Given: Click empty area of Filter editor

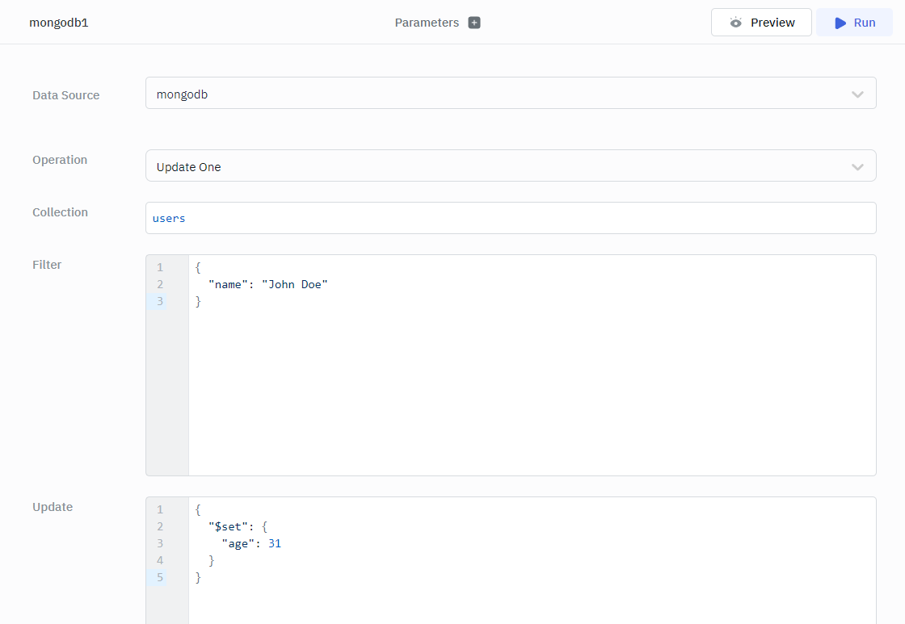Looking at the screenshot, I should click(x=525, y=387).
